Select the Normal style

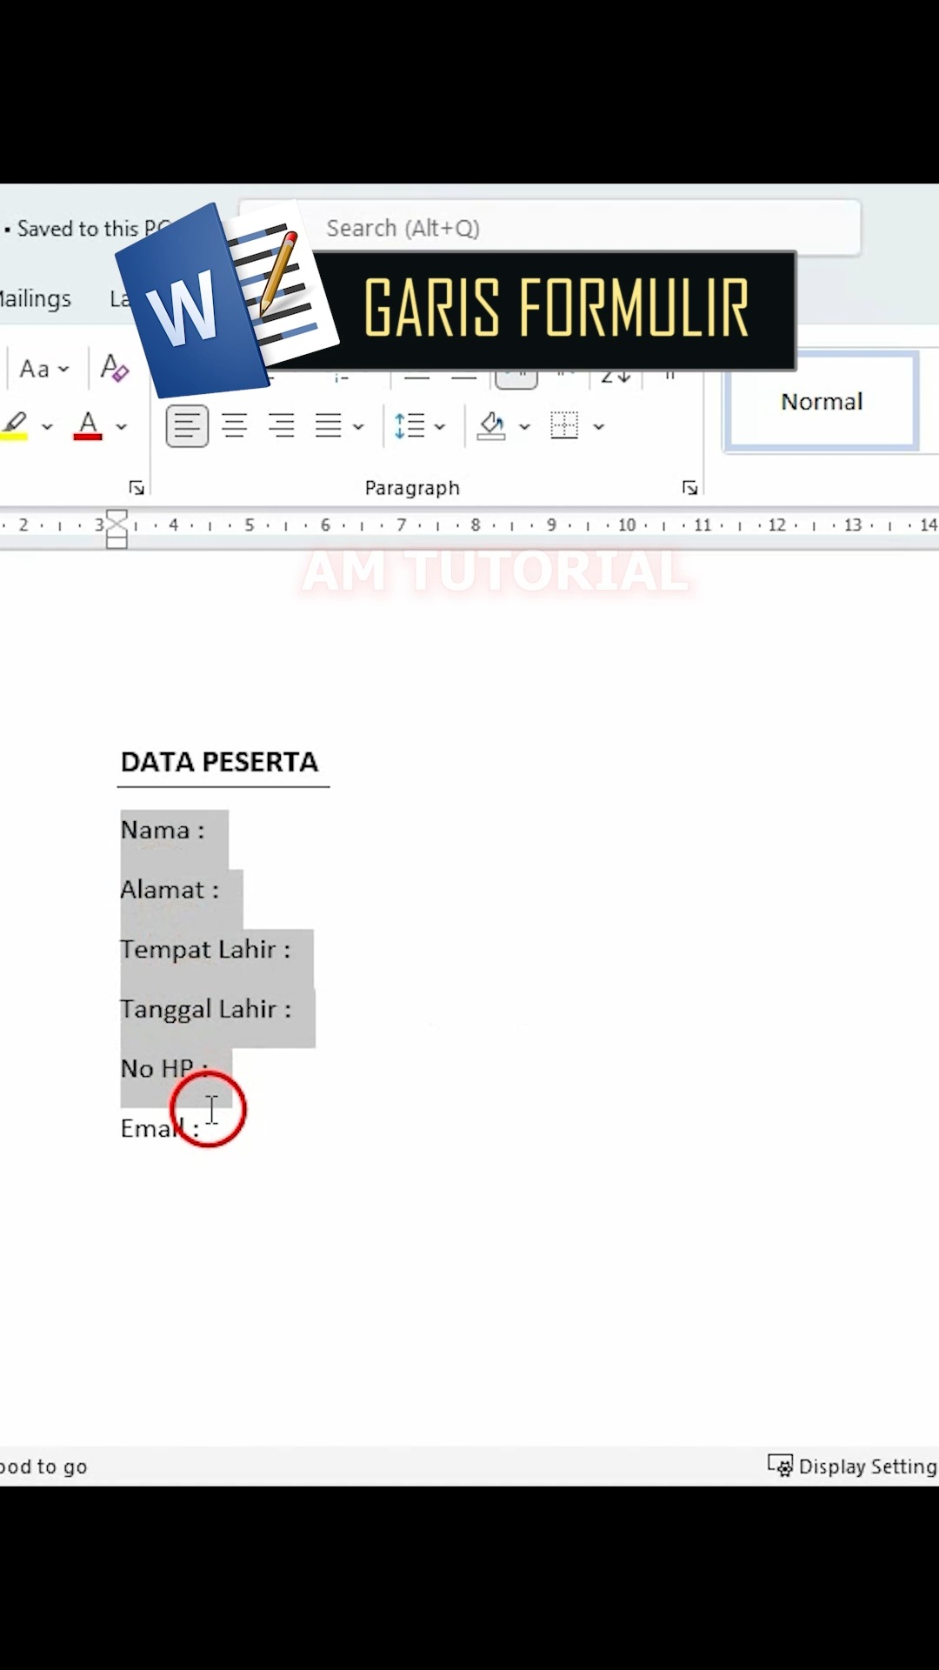coord(822,401)
